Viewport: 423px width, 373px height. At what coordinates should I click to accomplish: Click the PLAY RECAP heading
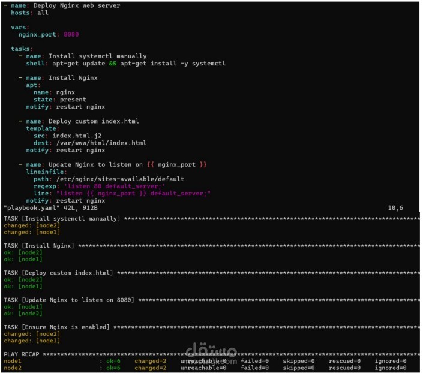tap(22, 354)
